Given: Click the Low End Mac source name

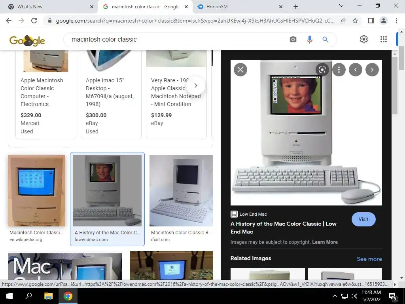Looking at the screenshot, I should (253, 214).
